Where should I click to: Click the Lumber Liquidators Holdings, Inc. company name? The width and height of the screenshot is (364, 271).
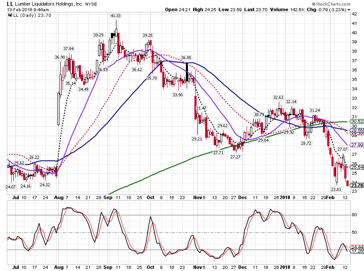tap(49, 4)
